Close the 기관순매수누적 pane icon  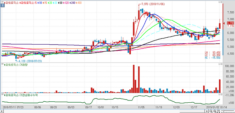221,94
